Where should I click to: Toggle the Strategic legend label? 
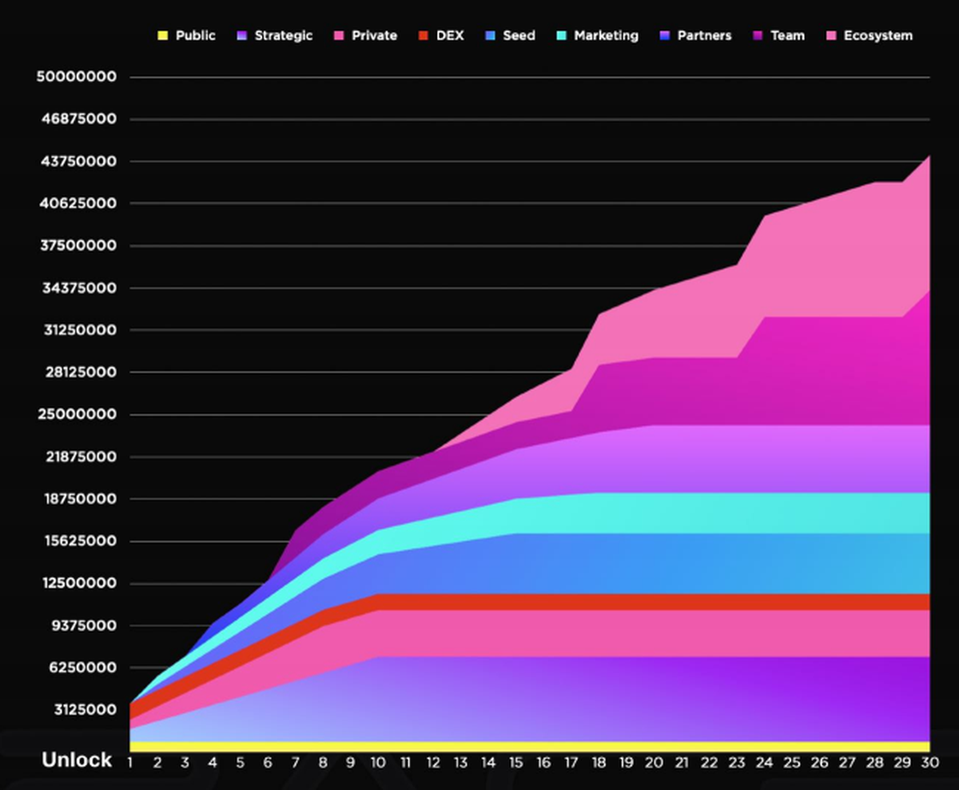coord(283,36)
